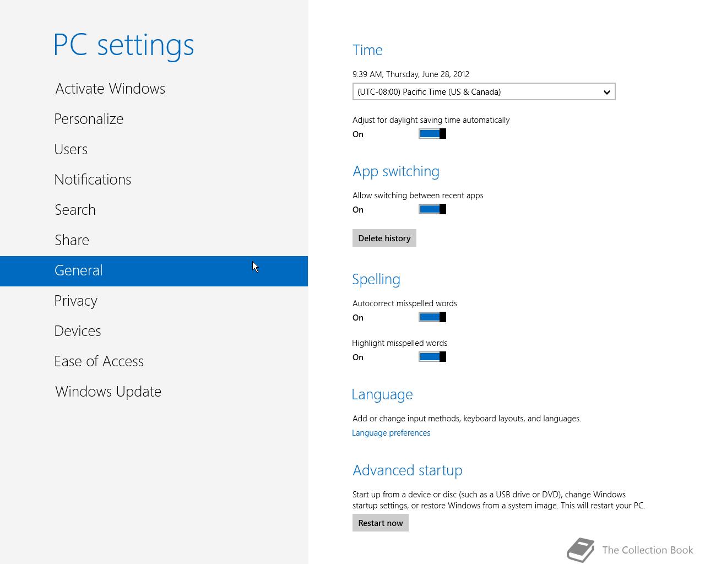705x564 pixels.
Task: Open the Privacy settings
Action: click(x=154, y=301)
